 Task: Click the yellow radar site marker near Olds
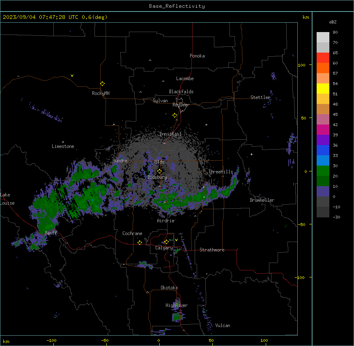(159, 171)
